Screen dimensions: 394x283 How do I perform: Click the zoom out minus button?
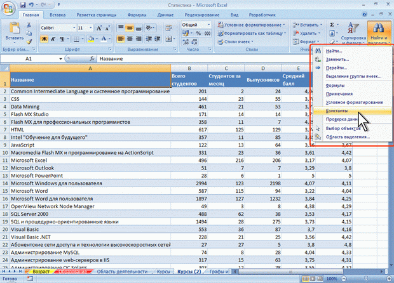pos(344,279)
